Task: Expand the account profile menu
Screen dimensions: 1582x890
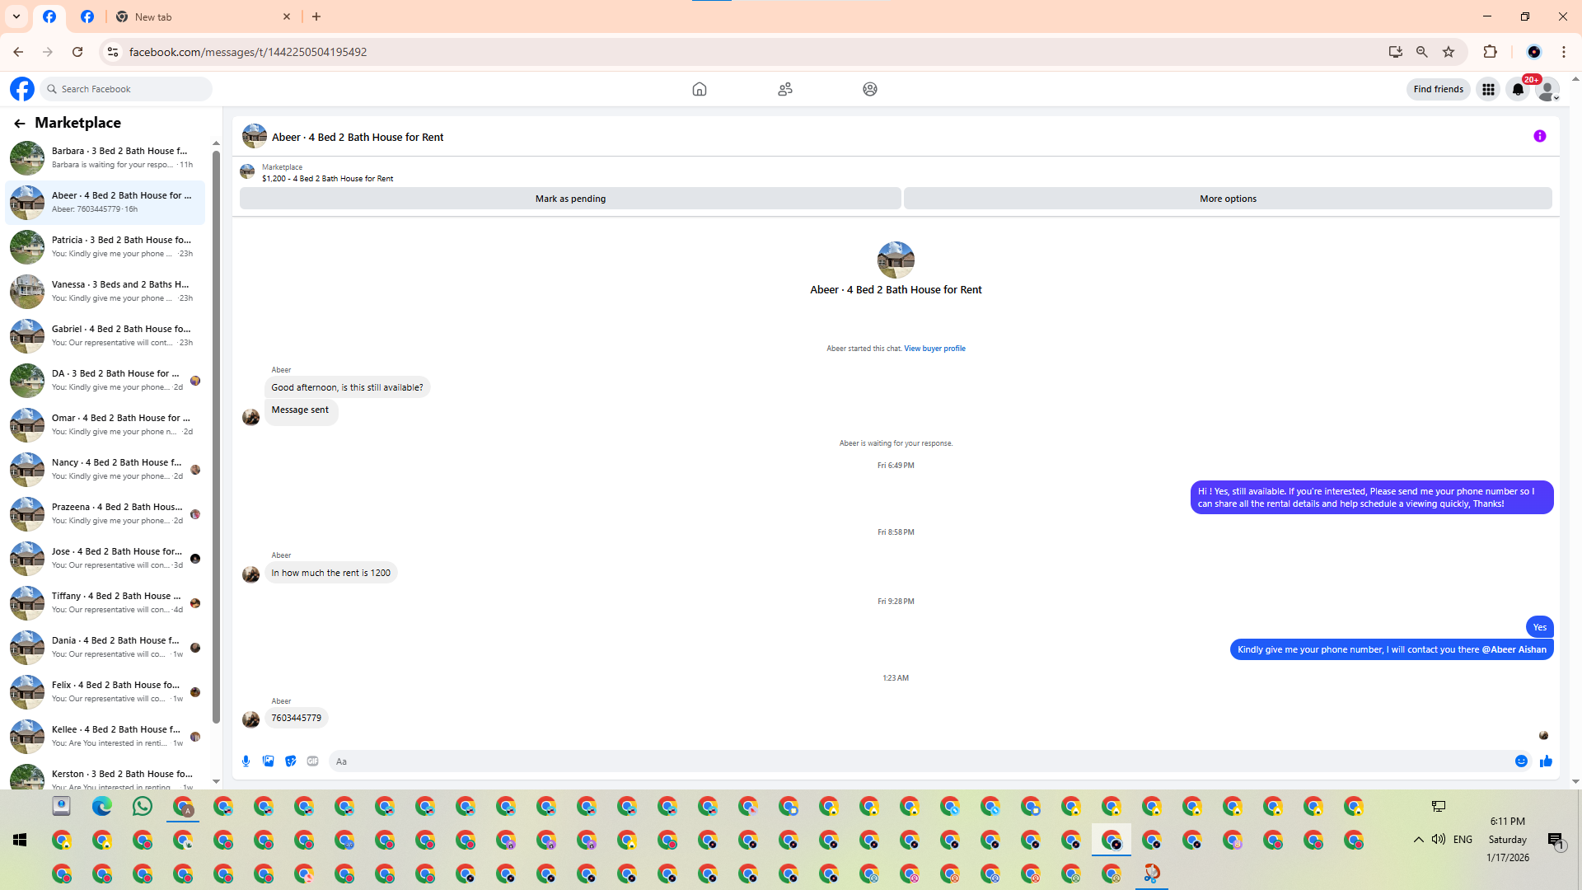Action: pos(1548,89)
